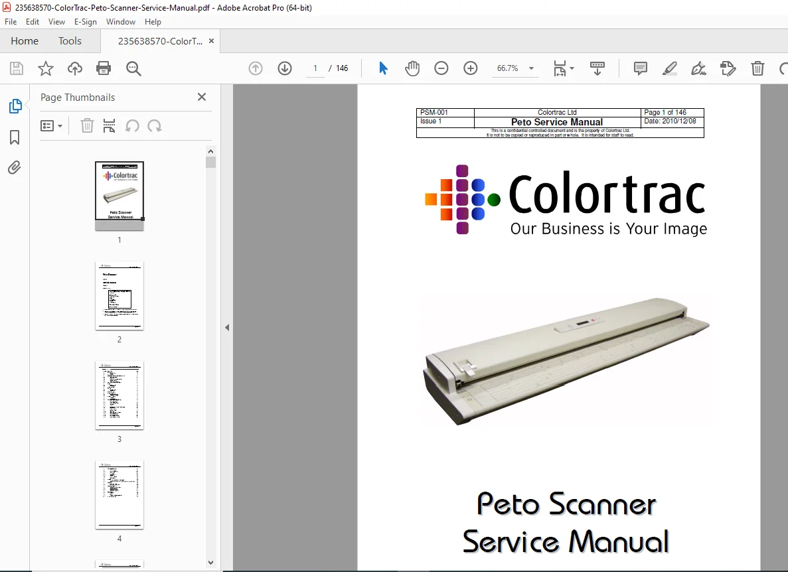The width and height of the screenshot is (788, 572).
Task: Open the Window menu
Action: pyautogui.click(x=121, y=22)
